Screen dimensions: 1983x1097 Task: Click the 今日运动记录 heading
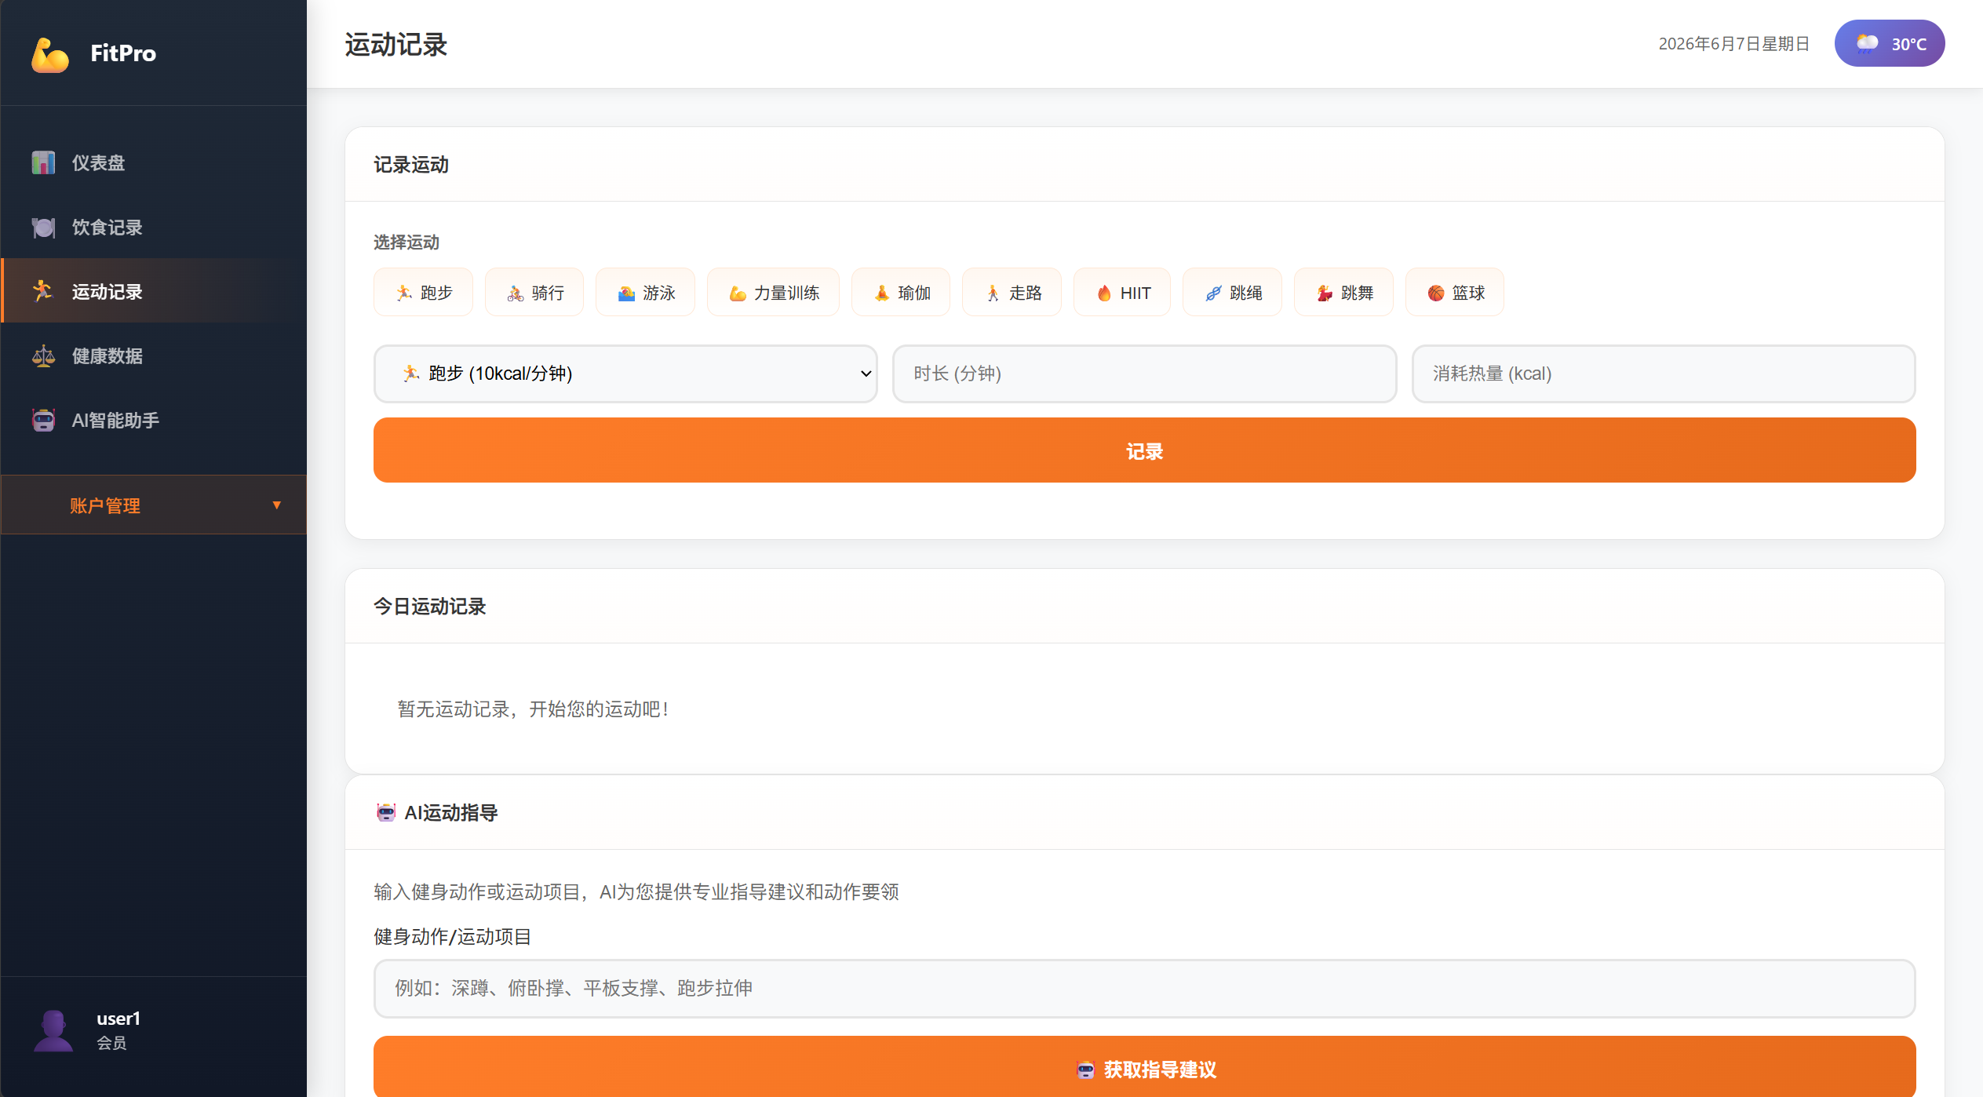(x=430, y=607)
